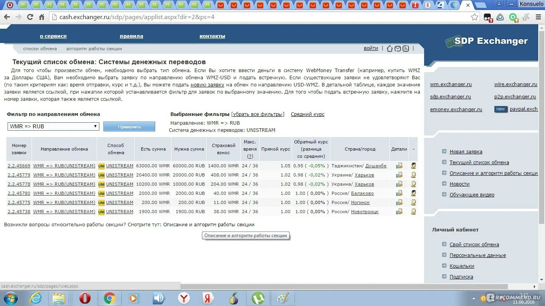
Task: Open details icon for request 2.2.45778
Action: click(399, 184)
